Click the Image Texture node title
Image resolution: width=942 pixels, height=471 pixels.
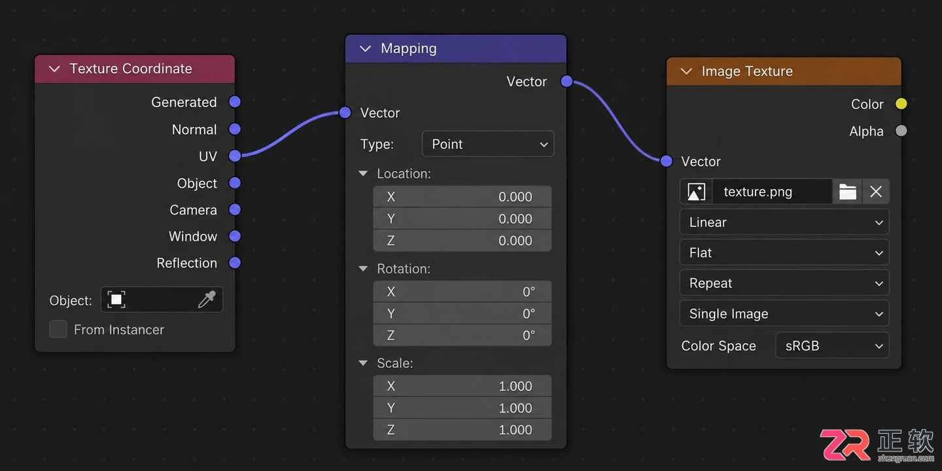(x=747, y=71)
